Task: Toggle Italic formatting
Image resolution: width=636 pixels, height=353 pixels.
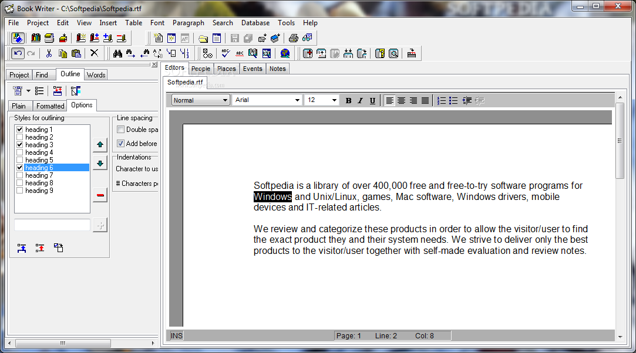Action: 360,100
